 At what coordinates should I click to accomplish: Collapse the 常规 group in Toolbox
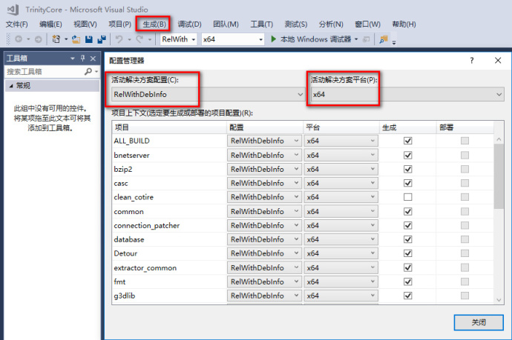click(x=10, y=86)
